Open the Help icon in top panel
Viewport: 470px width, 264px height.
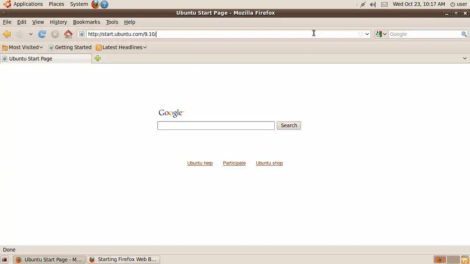pos(104,4)
